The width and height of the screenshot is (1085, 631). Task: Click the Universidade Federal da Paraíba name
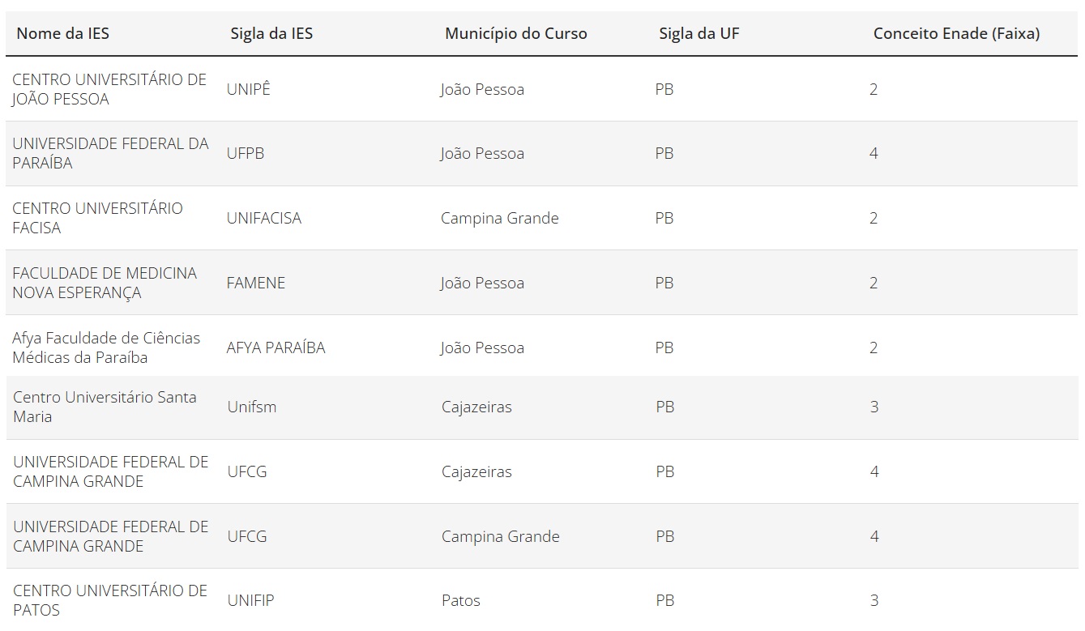click(110, 153)
